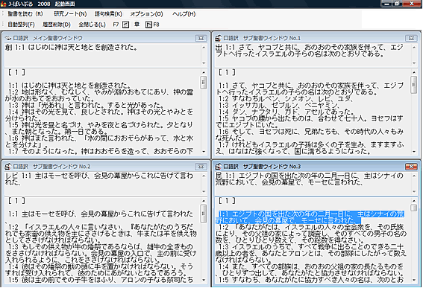Viewport: 423px width, 288px height.
Task: Go to next chapter with F8 icon
Action: [x=148, y=25]
